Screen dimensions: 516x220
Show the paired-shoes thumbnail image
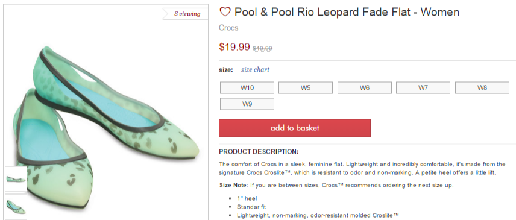click(x=16, y=206)
